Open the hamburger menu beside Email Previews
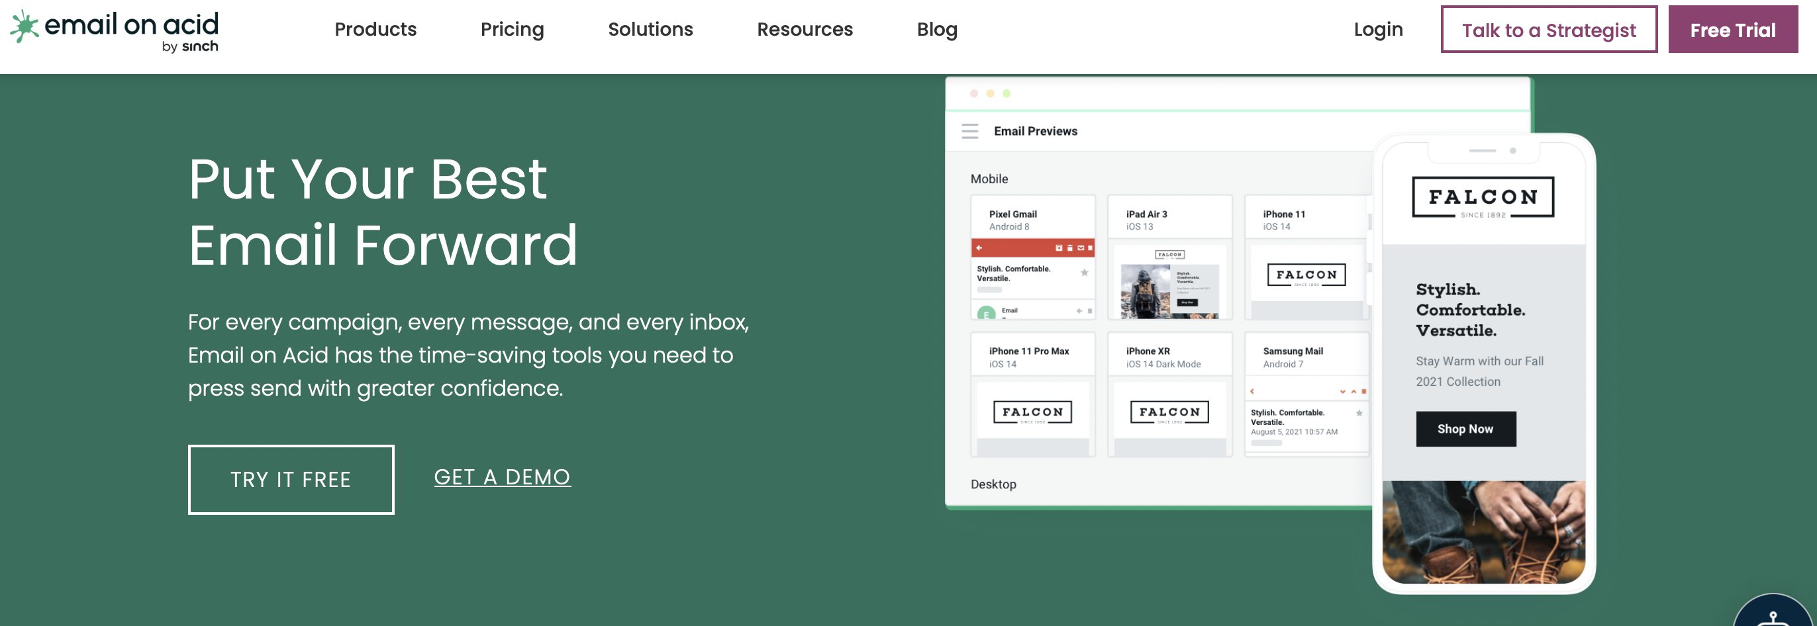 (970, 131)
